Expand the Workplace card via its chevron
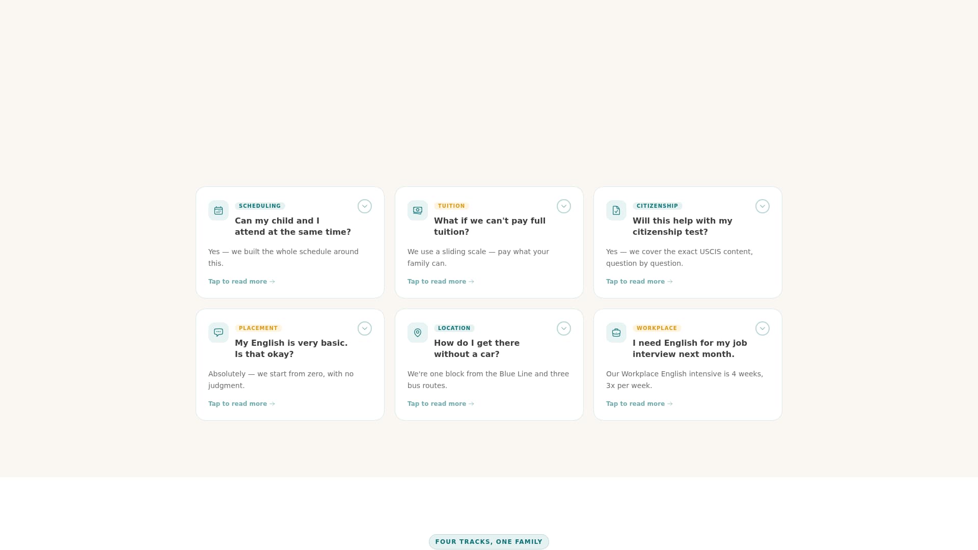The image size is (978, 550). (762, 328)
